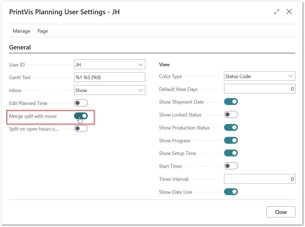Open the Manage menu
Screen dimensions: 305x227
(x=21, y=31)
